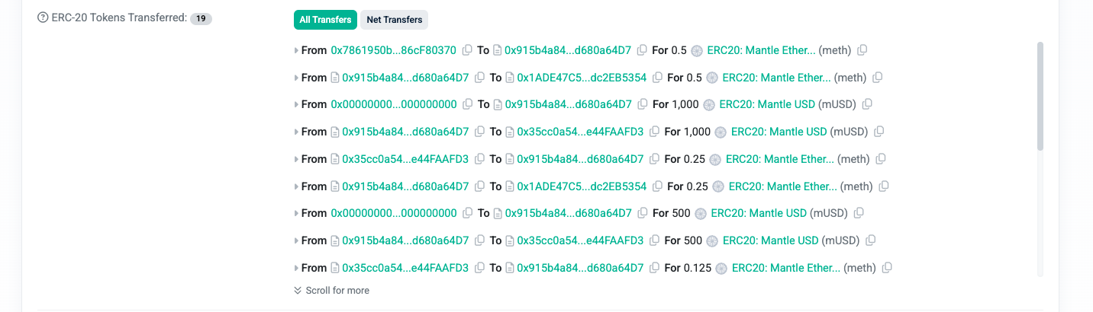Expand the first transfer row arrow

tap(296, 51)
